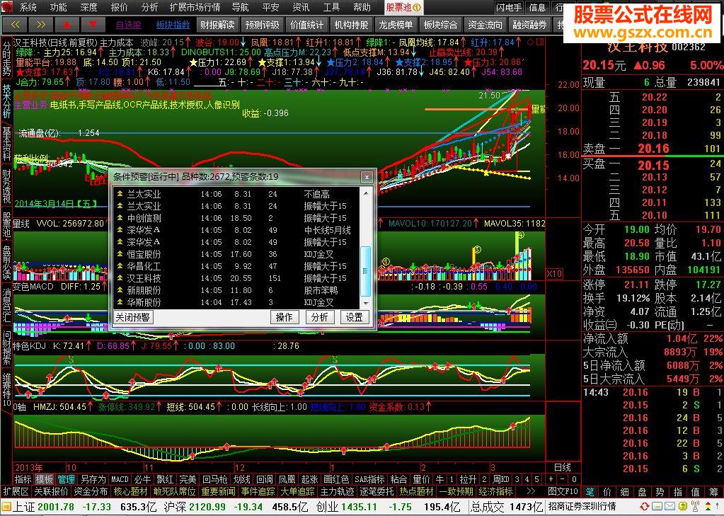Click the alert arrow icon beside 华昌化工
Screen dimensions: 724x516
[x=120, y=266]
